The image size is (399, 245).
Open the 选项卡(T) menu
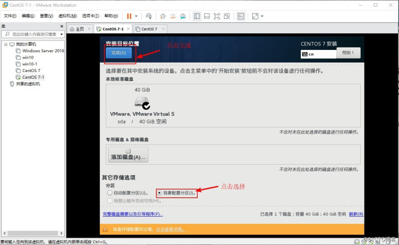pos(90,16)
